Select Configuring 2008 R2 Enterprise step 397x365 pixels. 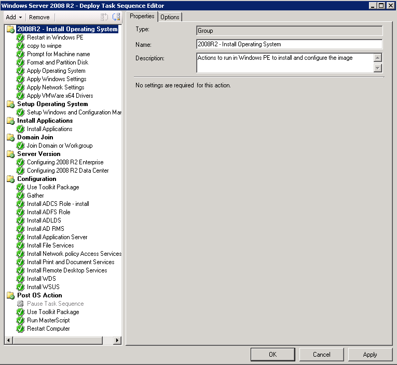click(65, 162)
